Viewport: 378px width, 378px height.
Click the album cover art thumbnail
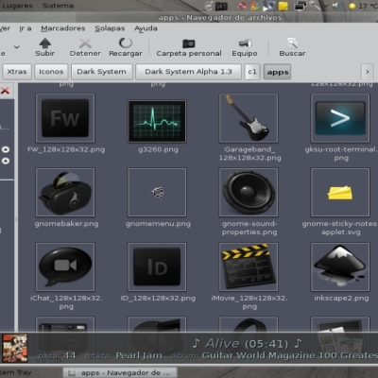[x=15, y=349]
